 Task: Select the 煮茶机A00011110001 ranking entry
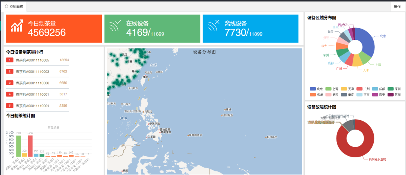pyautogui.click(x=32, y=94)
